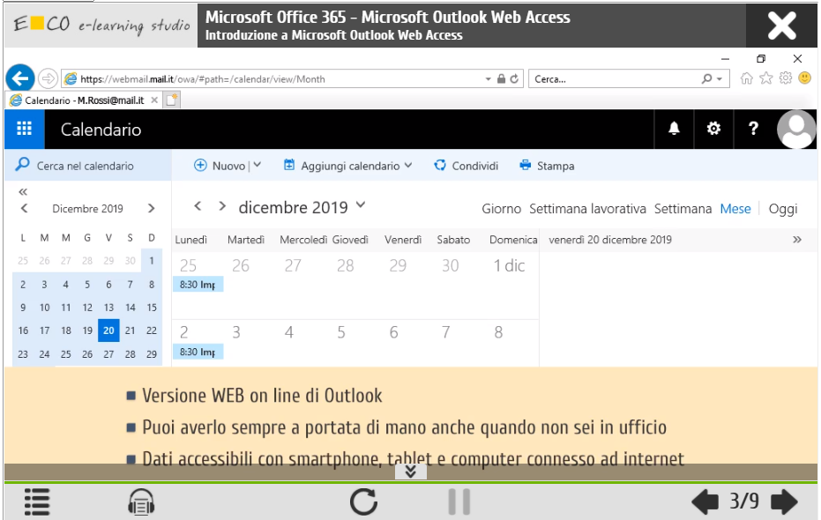Switch to Settimana view
Screen dimensions: 821x520
(x=683, y=209)
